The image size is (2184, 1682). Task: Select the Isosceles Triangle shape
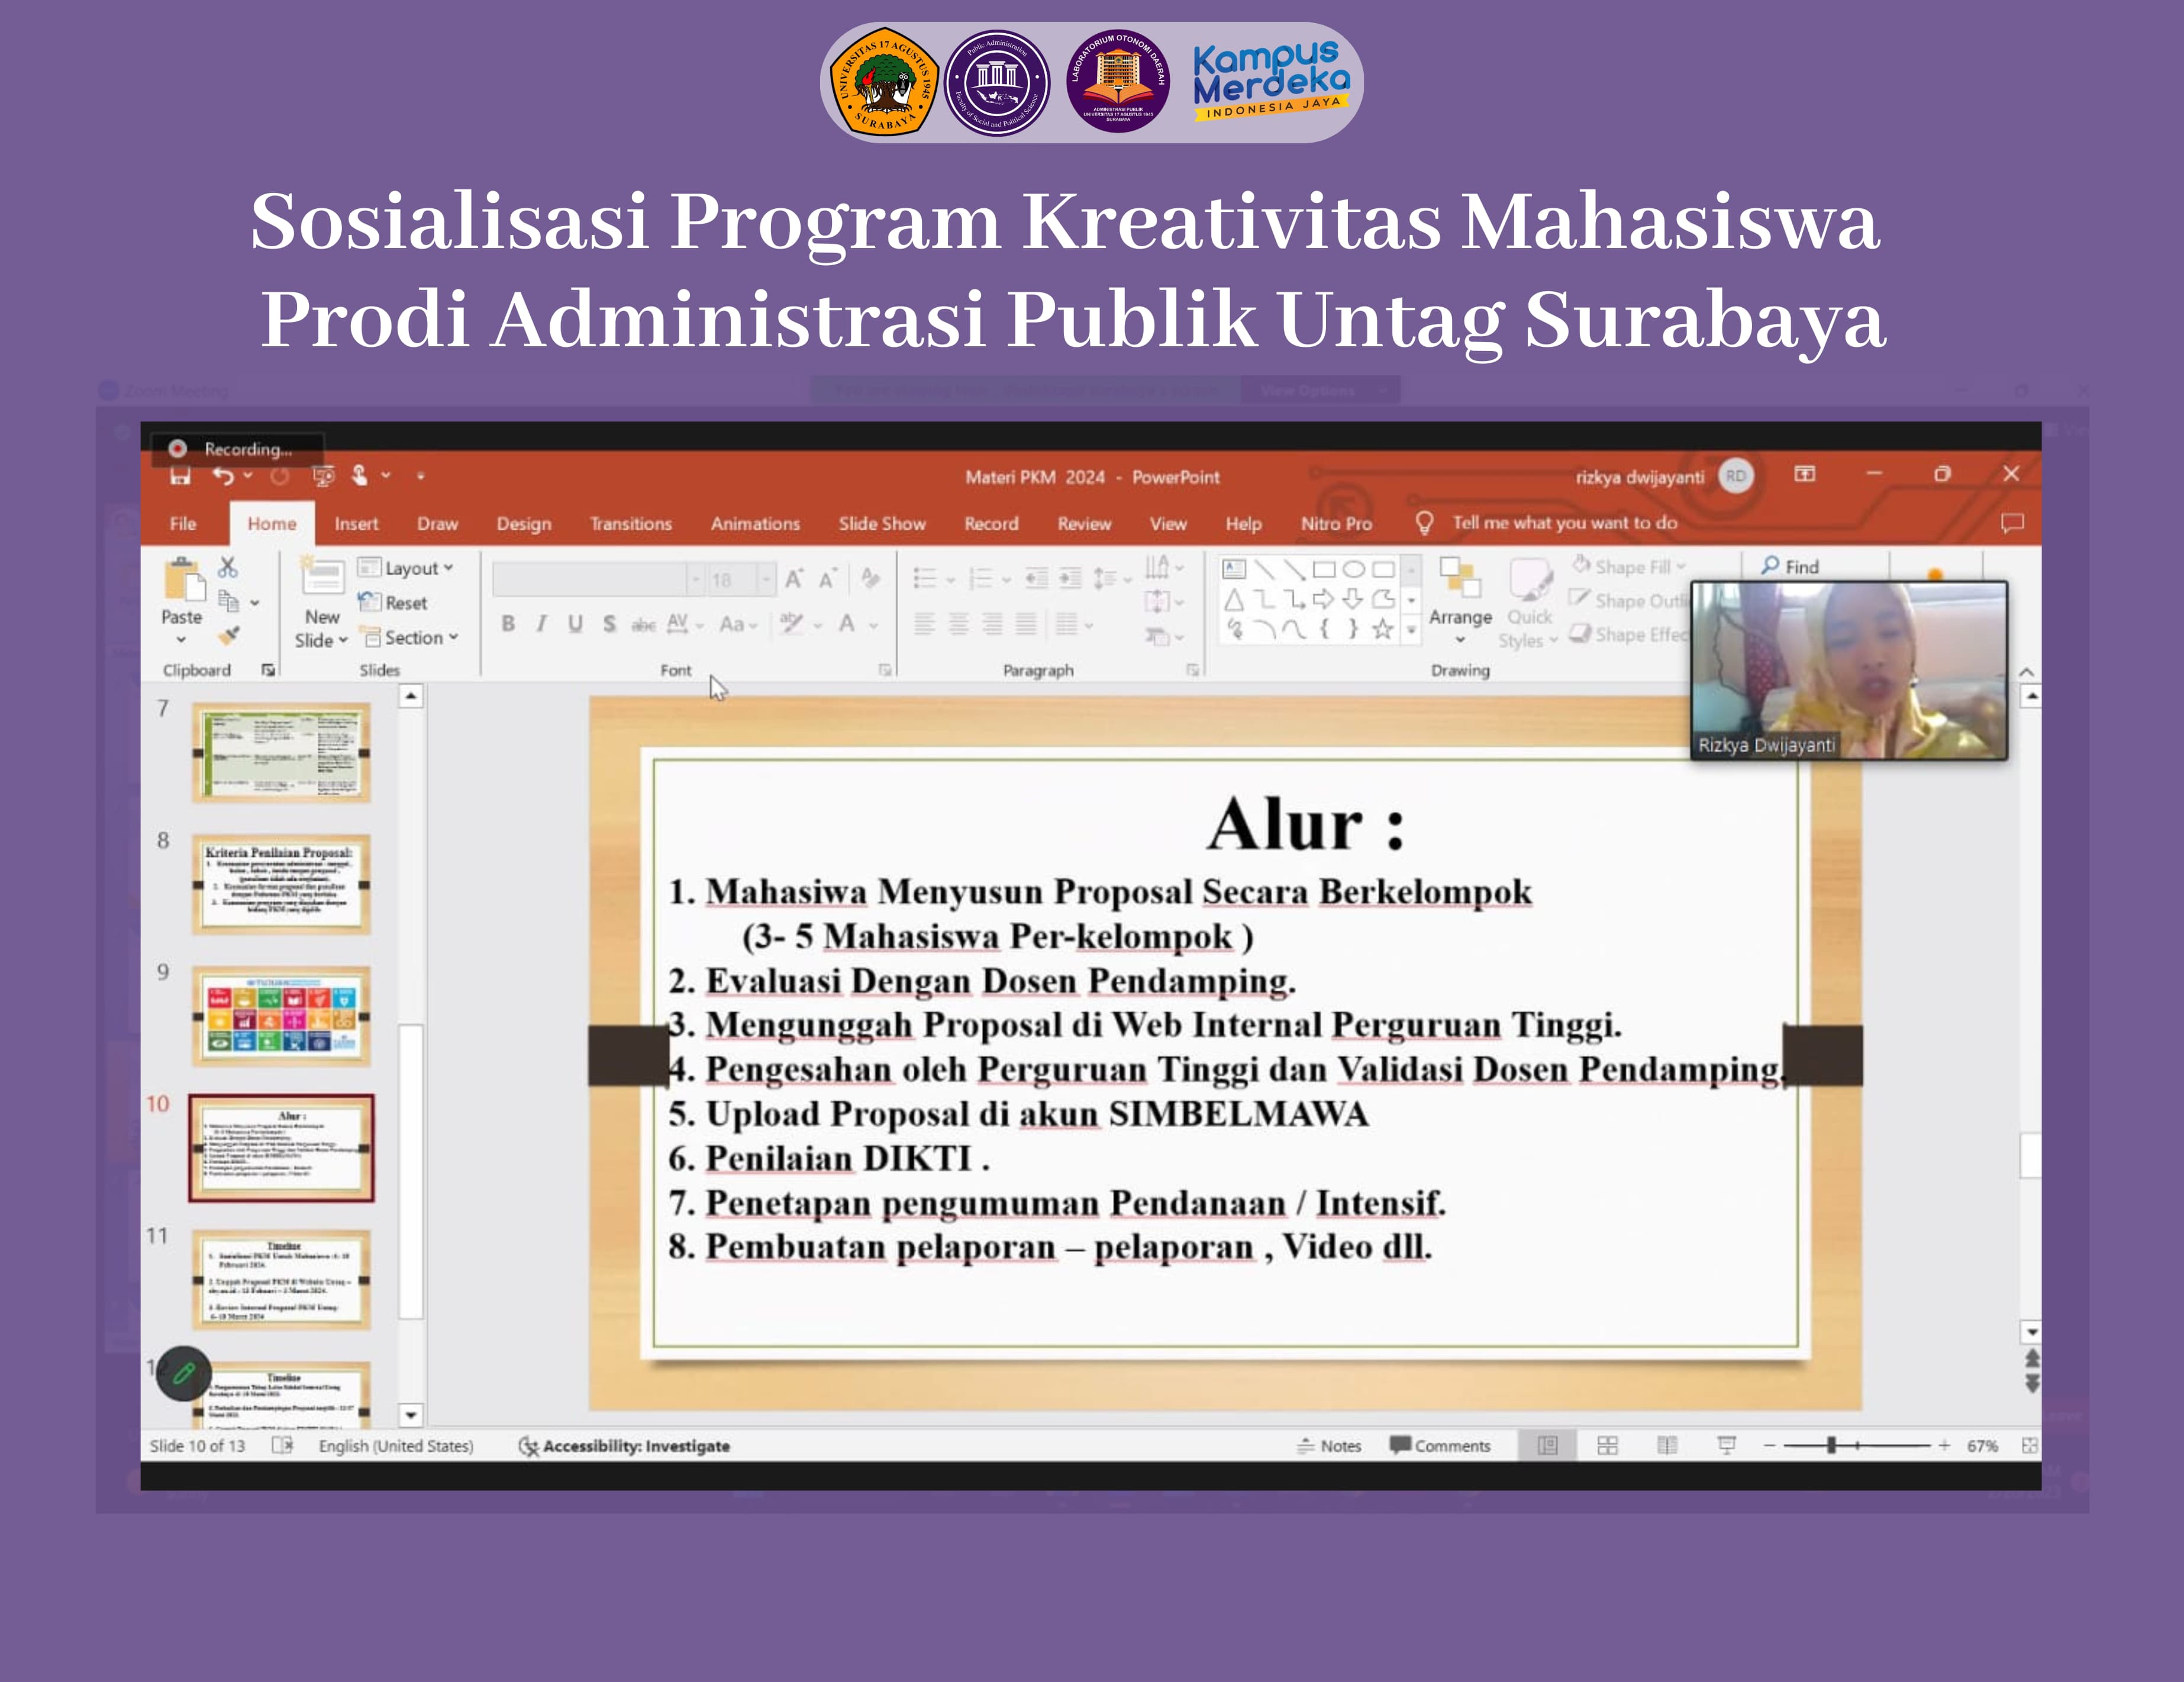pos(1235,599)
